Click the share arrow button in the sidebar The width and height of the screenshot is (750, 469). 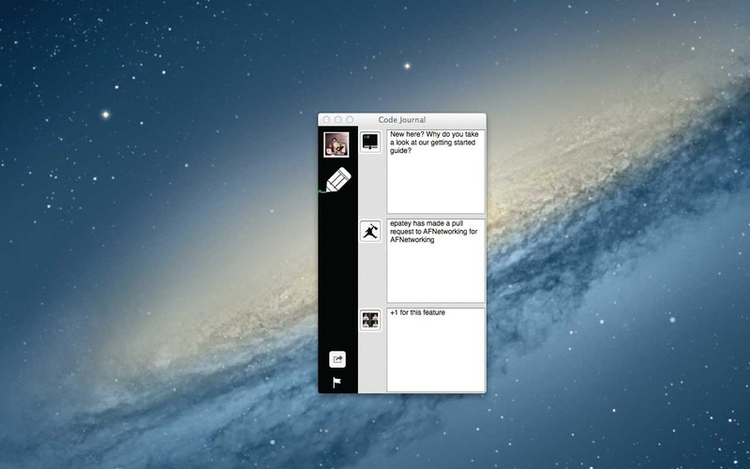pyautogui.click(x=337, y=359)
